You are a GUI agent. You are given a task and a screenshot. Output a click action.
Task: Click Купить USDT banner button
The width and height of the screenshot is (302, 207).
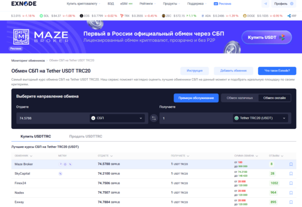[x=267, y=37]
